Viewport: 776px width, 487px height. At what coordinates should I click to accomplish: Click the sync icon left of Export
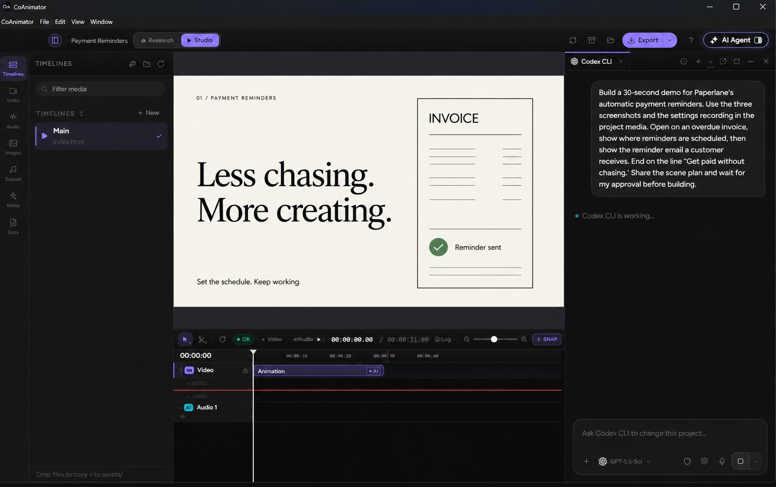pos(573,40)
